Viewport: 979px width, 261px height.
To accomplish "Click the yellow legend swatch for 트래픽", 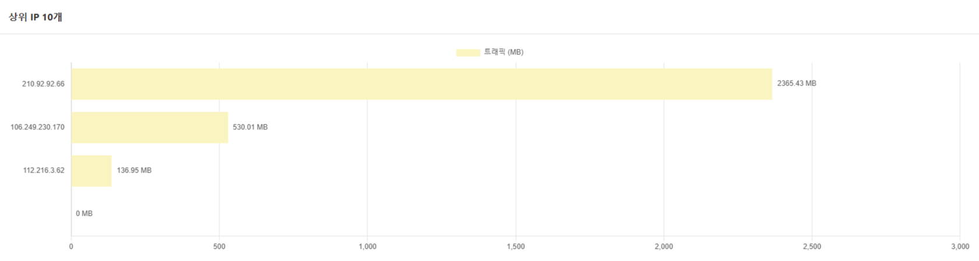I will click(468, 52).
